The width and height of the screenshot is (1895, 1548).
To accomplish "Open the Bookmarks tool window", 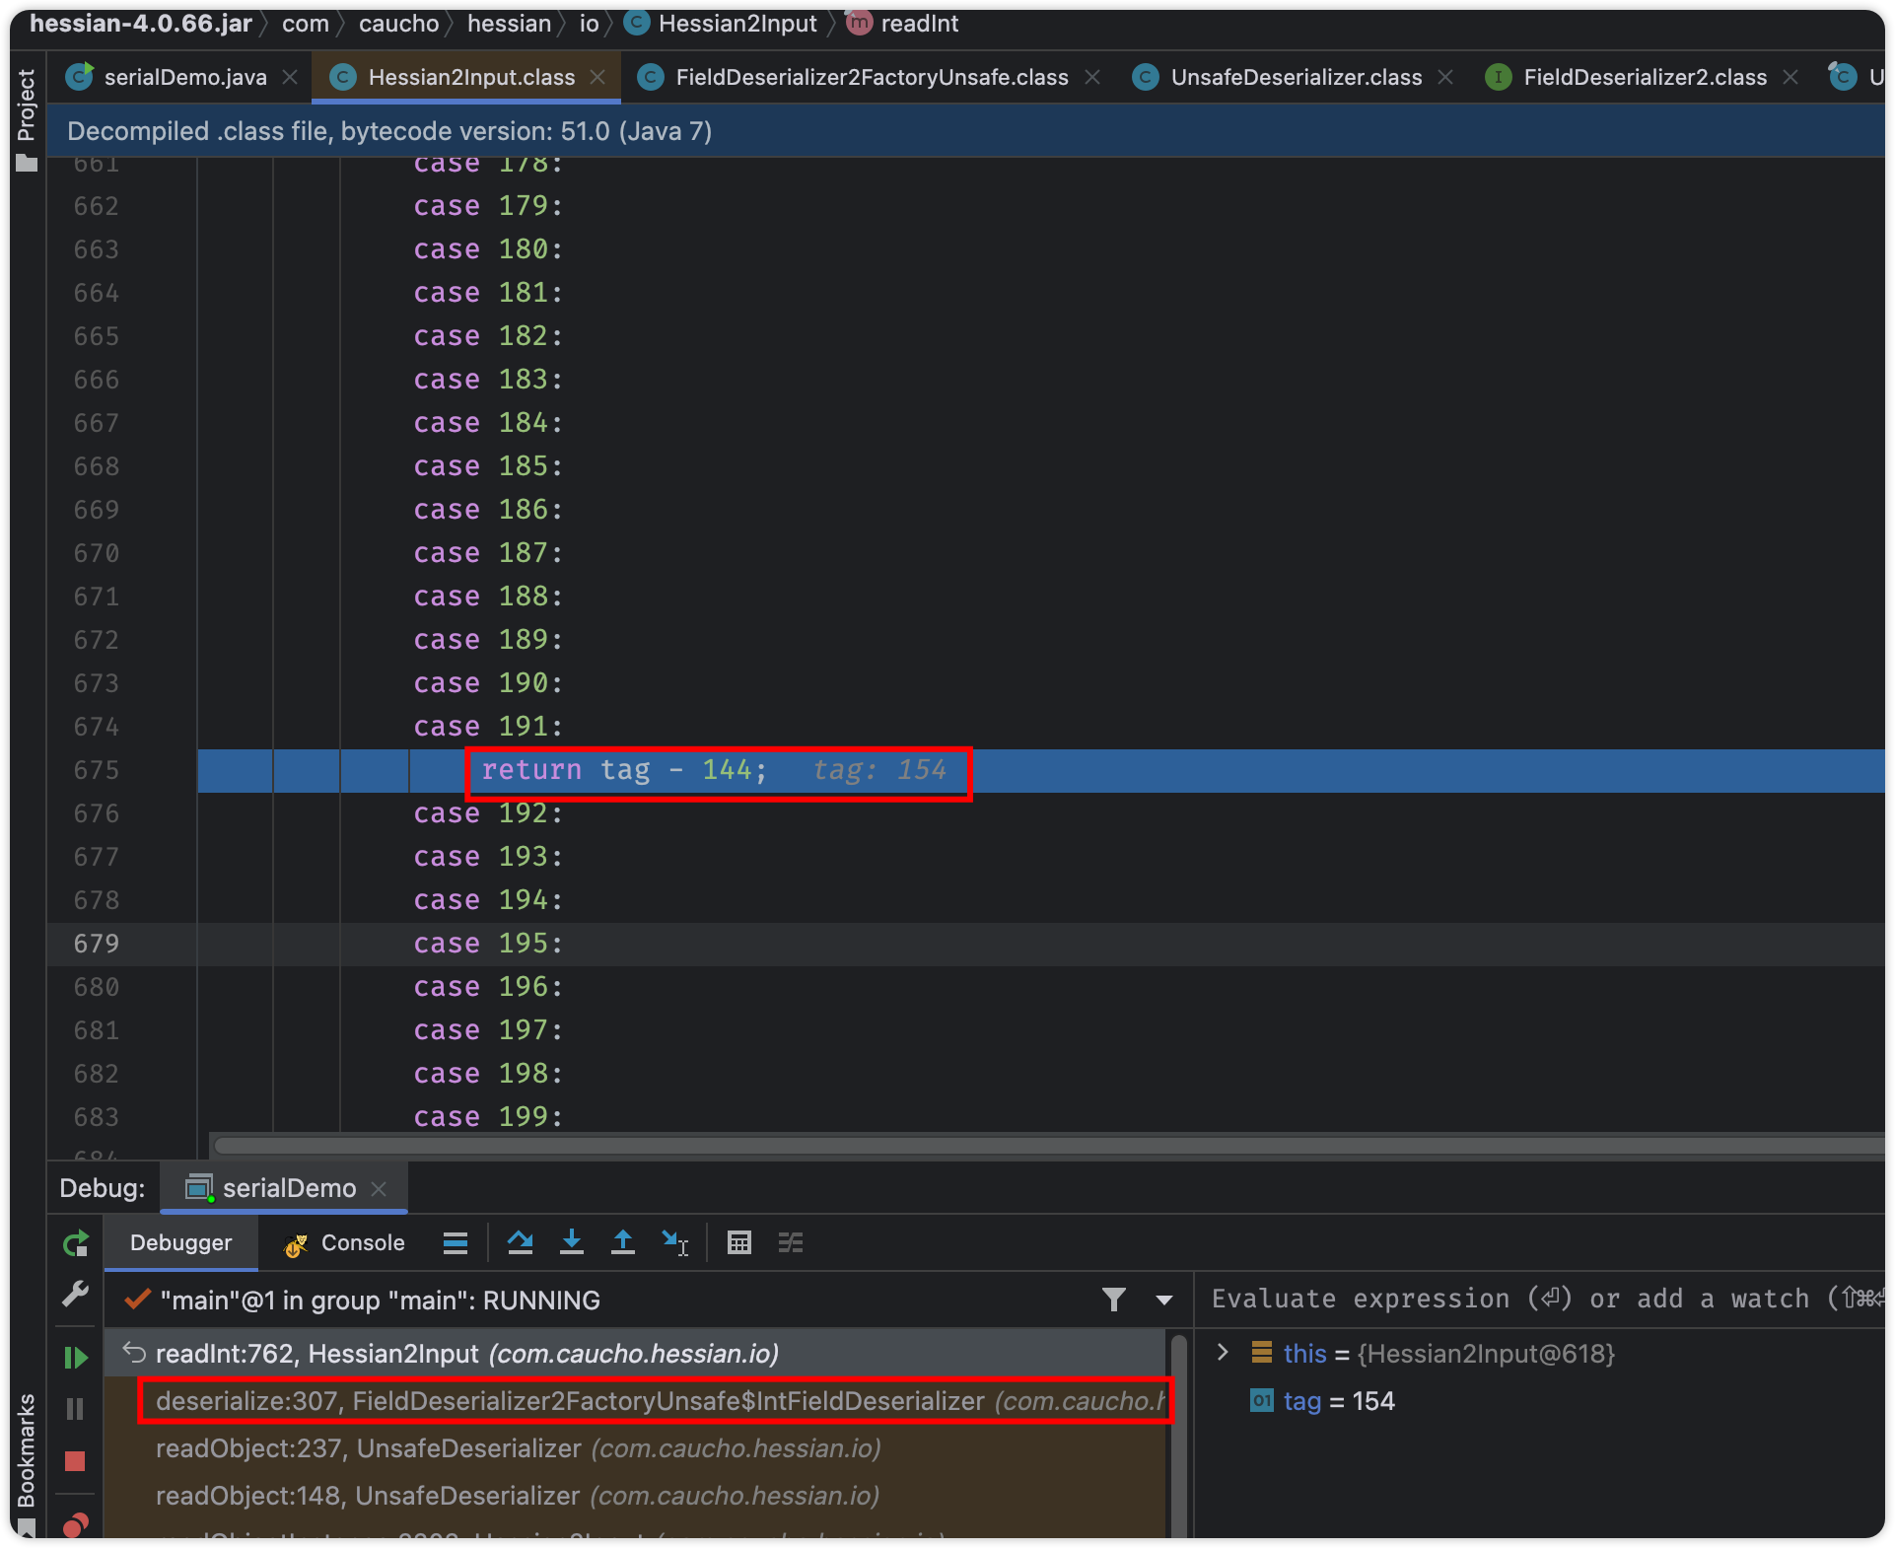I will 27,1461.
